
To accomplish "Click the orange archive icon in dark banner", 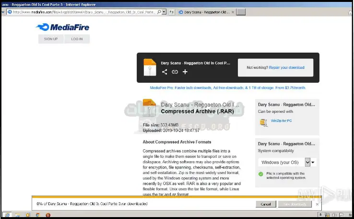I will click(150, 67).
